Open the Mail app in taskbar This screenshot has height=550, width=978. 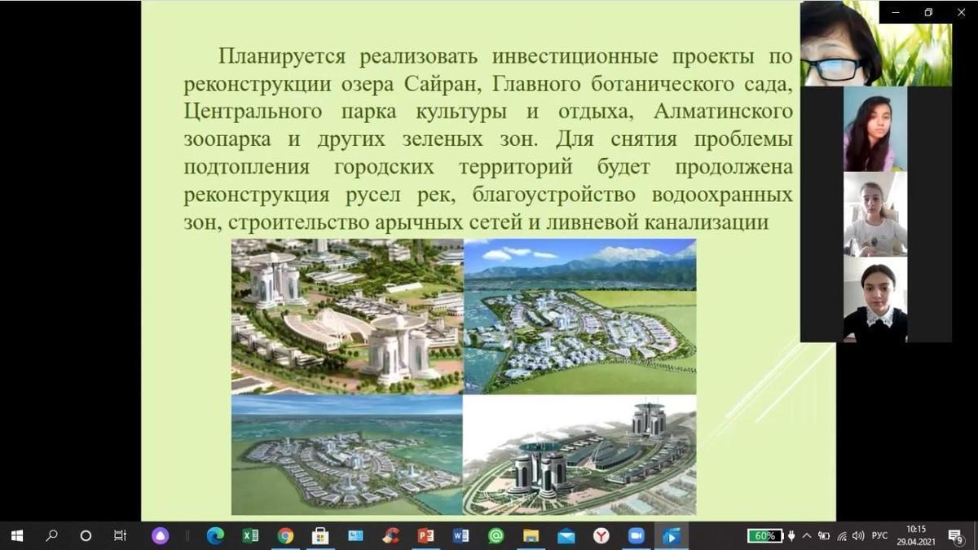coord(566,535)
